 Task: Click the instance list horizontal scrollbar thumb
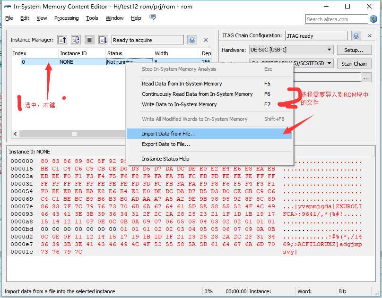(74, 134)
